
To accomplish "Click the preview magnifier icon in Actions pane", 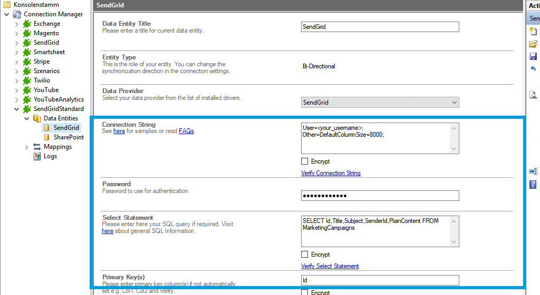I will pyautogui.click(x=533, y=95).
